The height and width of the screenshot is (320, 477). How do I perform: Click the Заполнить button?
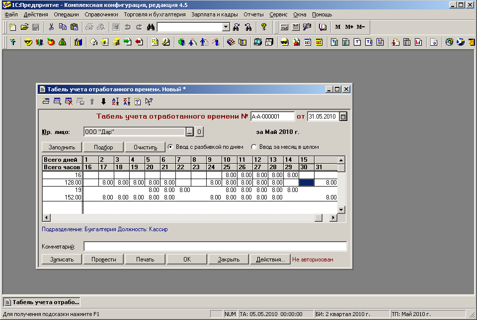click(62, 147)
